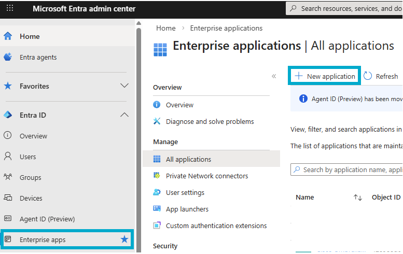Click the Security section heading
This screenshot has width=403, height=254.
165,246
